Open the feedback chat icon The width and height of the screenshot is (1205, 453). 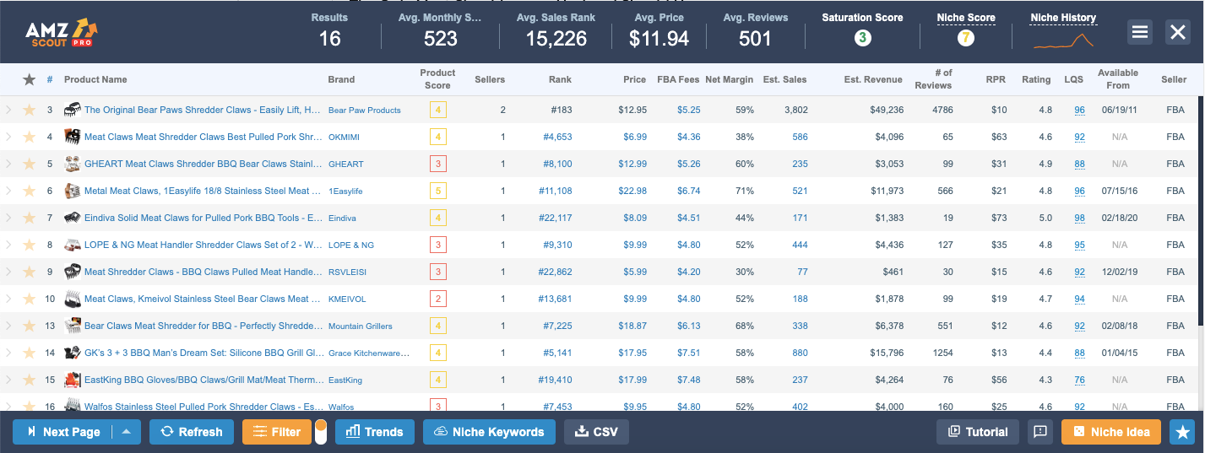[1040, 432]
